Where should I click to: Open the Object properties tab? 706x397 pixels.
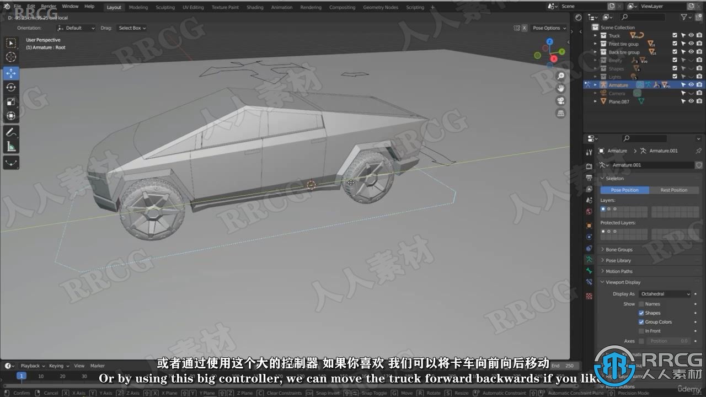(x=589, y=226)
